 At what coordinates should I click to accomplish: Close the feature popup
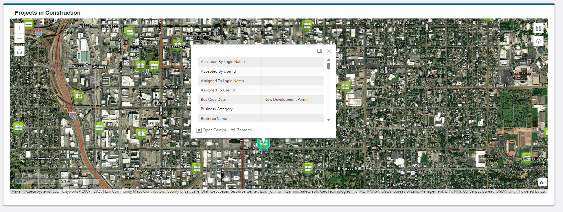(x=329, y=51)
